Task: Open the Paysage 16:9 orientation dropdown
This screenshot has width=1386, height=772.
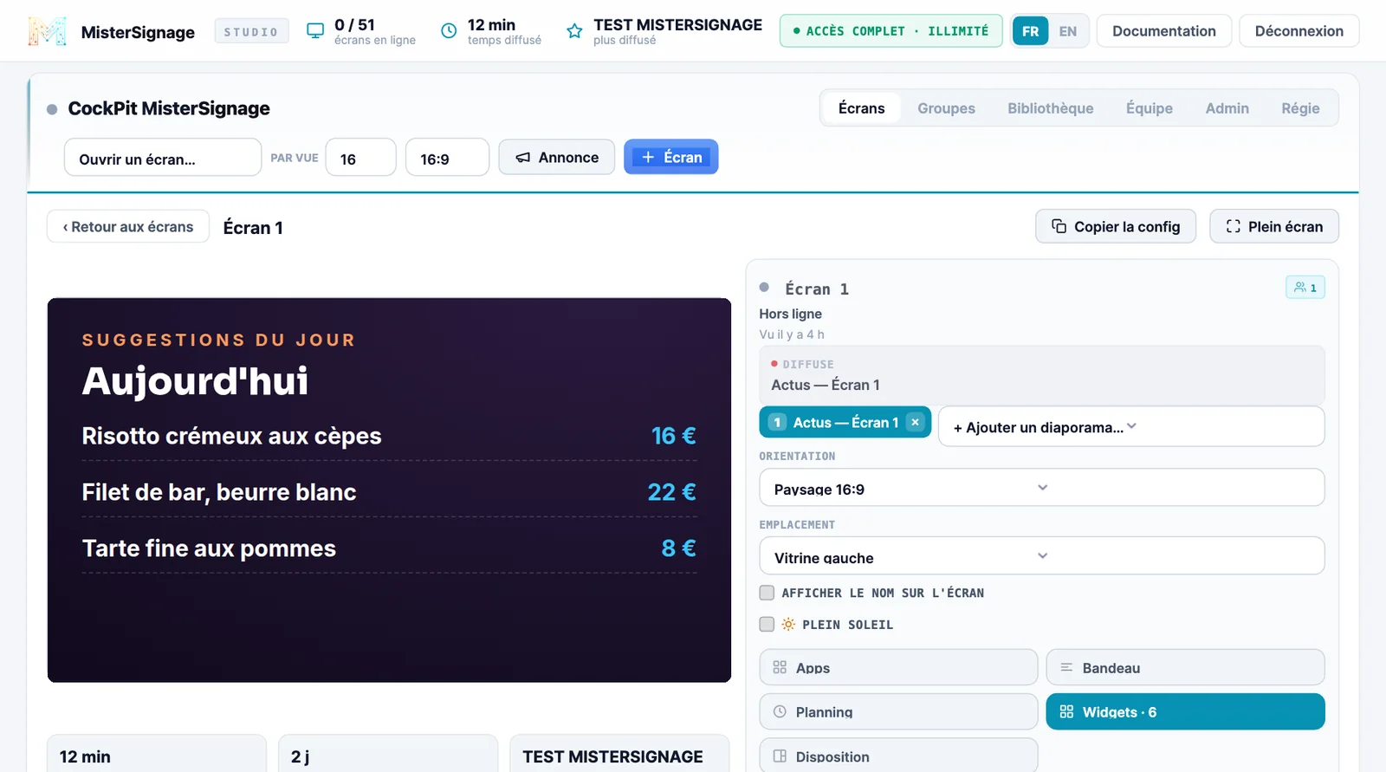Action: [1042, 487]
